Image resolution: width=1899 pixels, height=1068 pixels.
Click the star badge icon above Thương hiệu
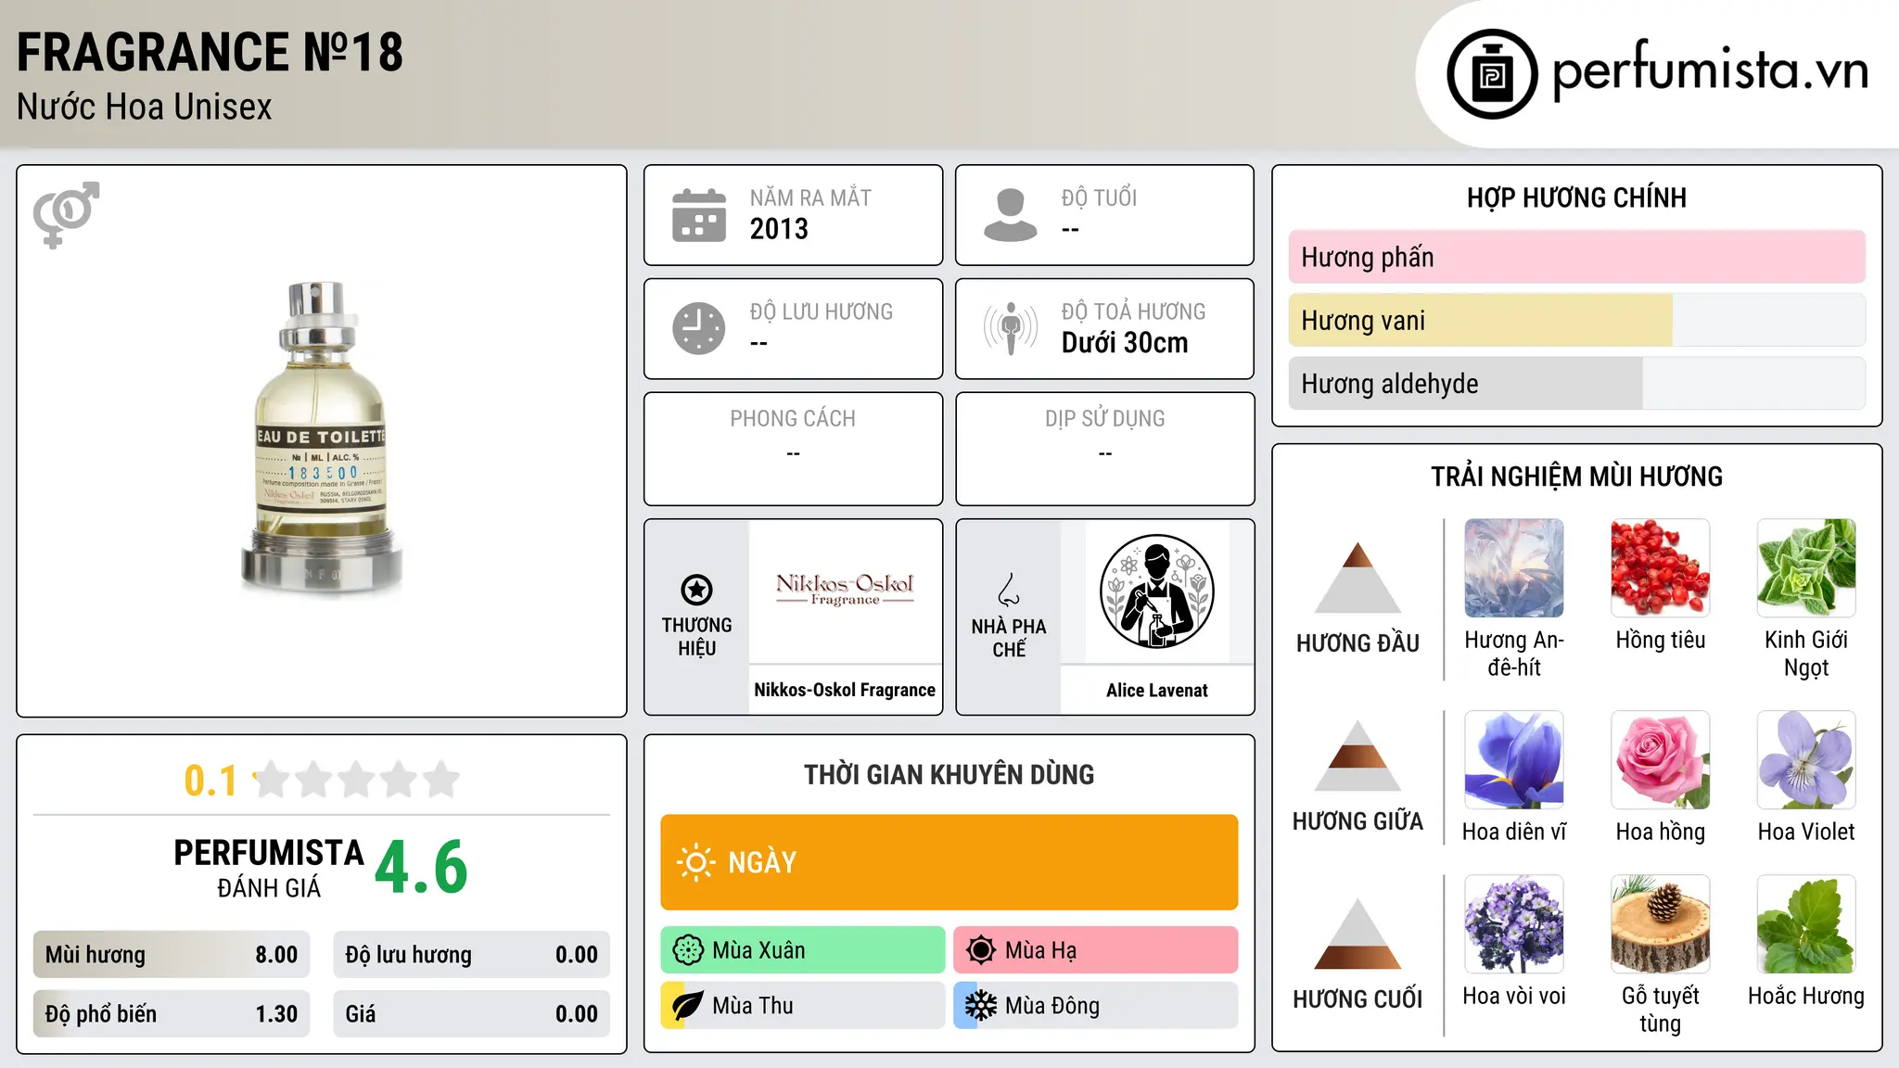coord(696,589)
